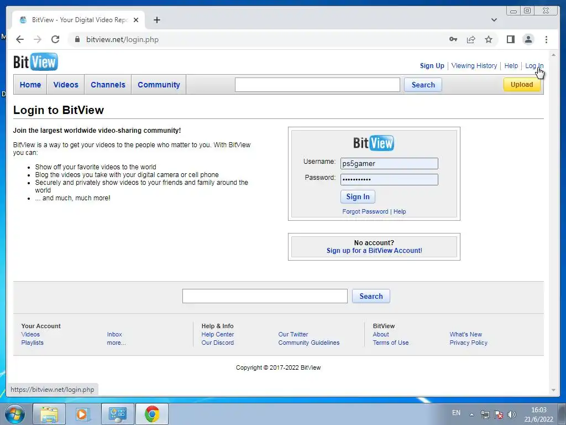Open File Explorer from the taskbar
Viewport: 566px width, 425px height.
coord(49,414)
